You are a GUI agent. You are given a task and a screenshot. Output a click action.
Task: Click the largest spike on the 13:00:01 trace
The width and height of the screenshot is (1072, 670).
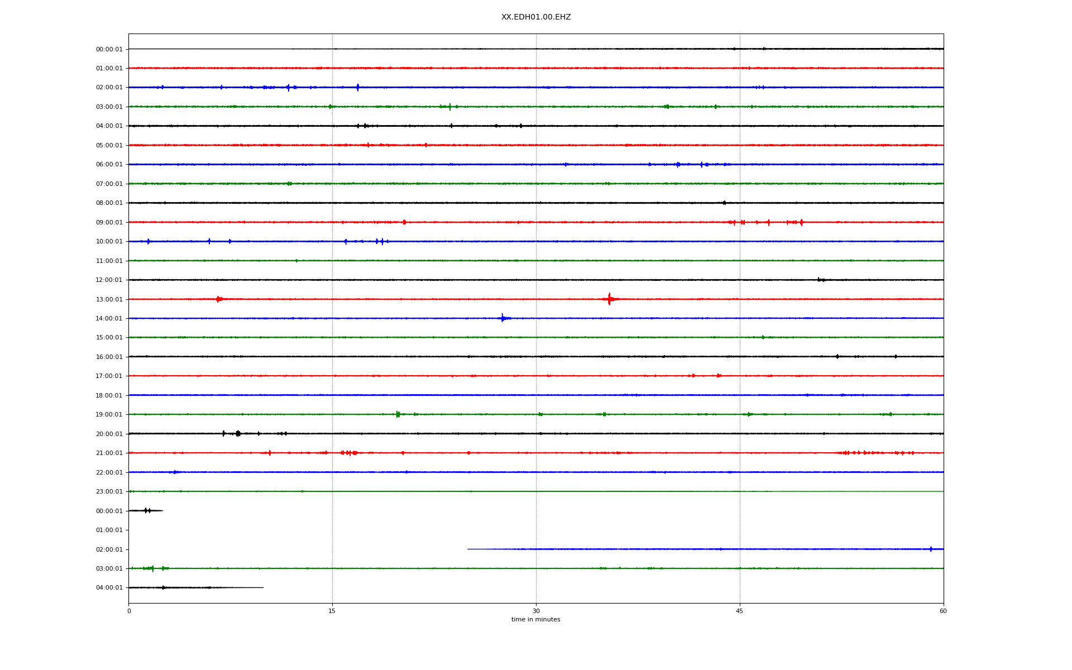point(609,299)
